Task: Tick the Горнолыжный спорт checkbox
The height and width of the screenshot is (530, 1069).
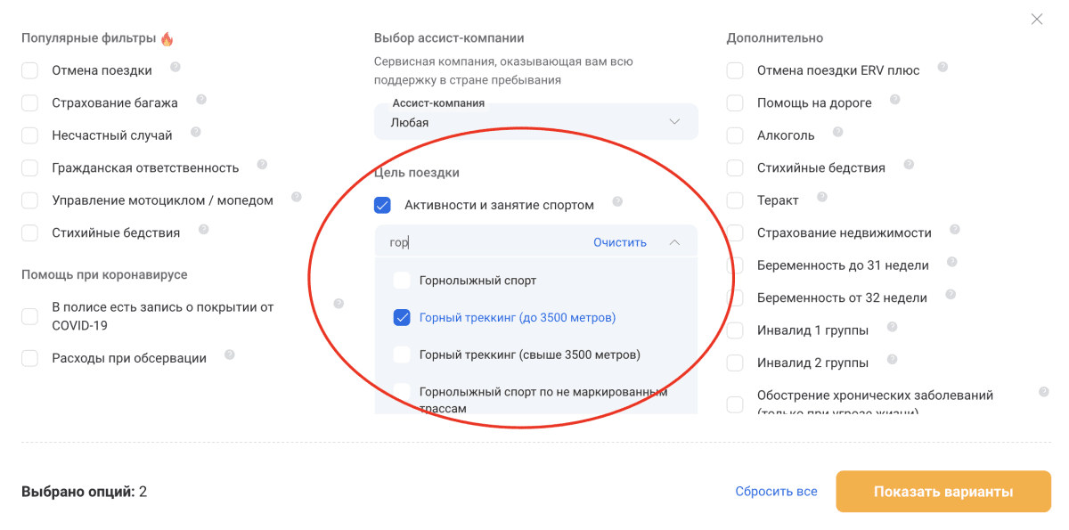Action: tap(402, 281)
